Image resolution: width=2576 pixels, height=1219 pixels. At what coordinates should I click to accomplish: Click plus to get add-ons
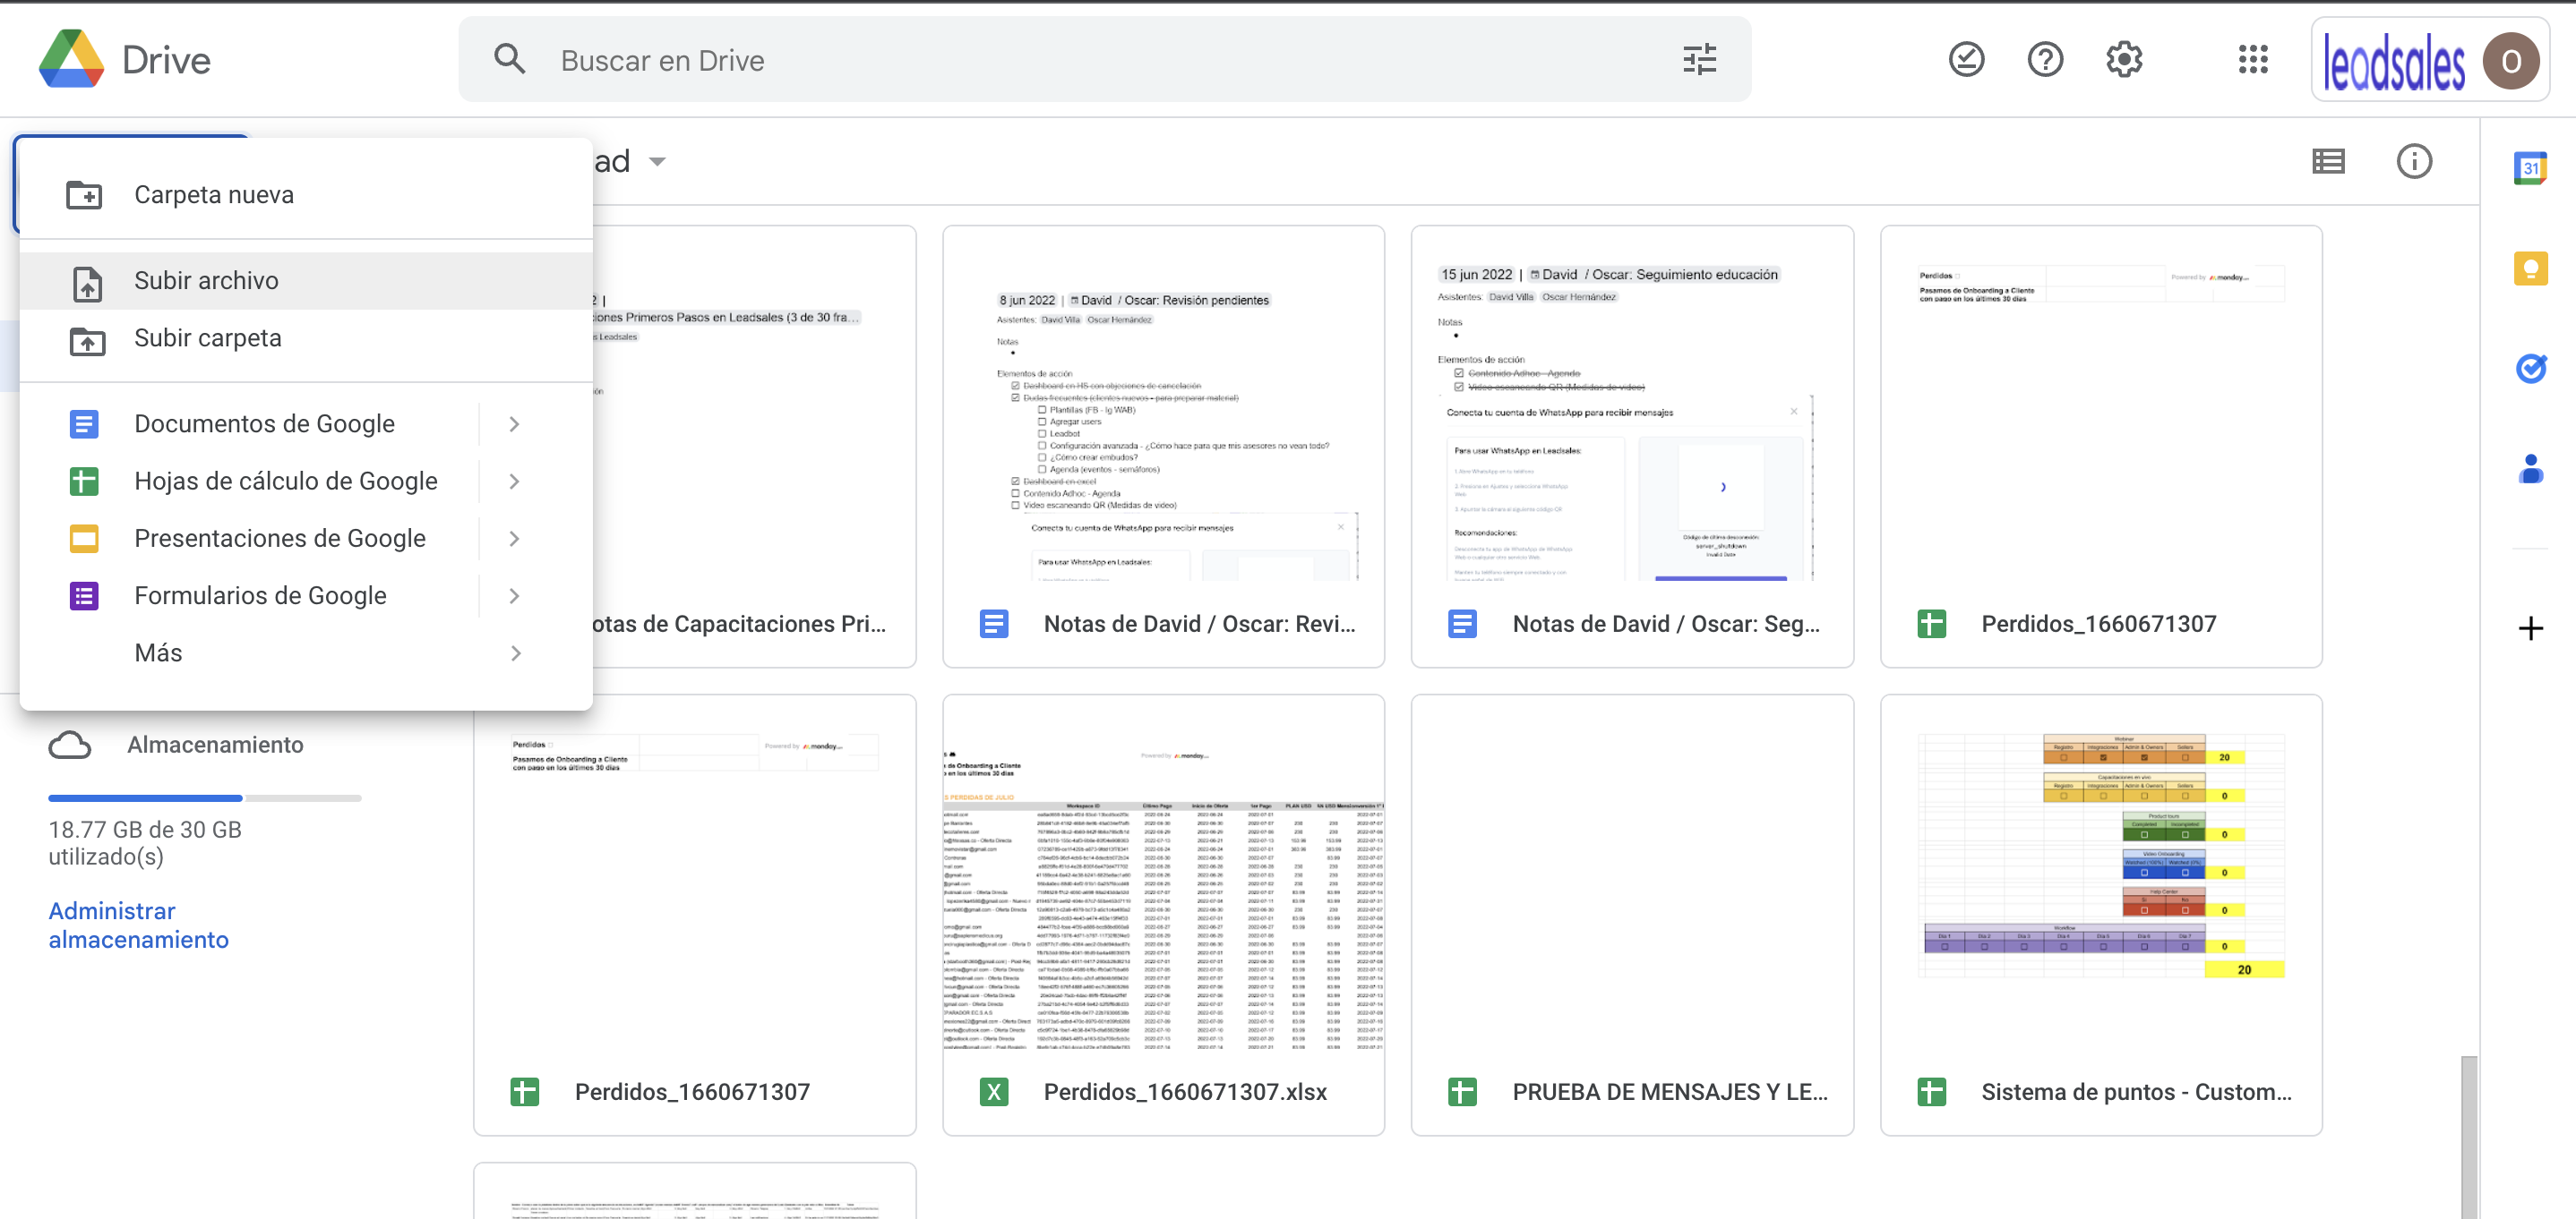point(2530,628)
